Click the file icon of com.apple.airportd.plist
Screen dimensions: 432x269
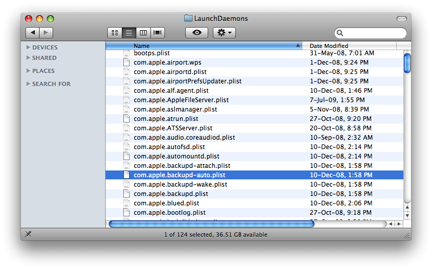tap(126, 72)
